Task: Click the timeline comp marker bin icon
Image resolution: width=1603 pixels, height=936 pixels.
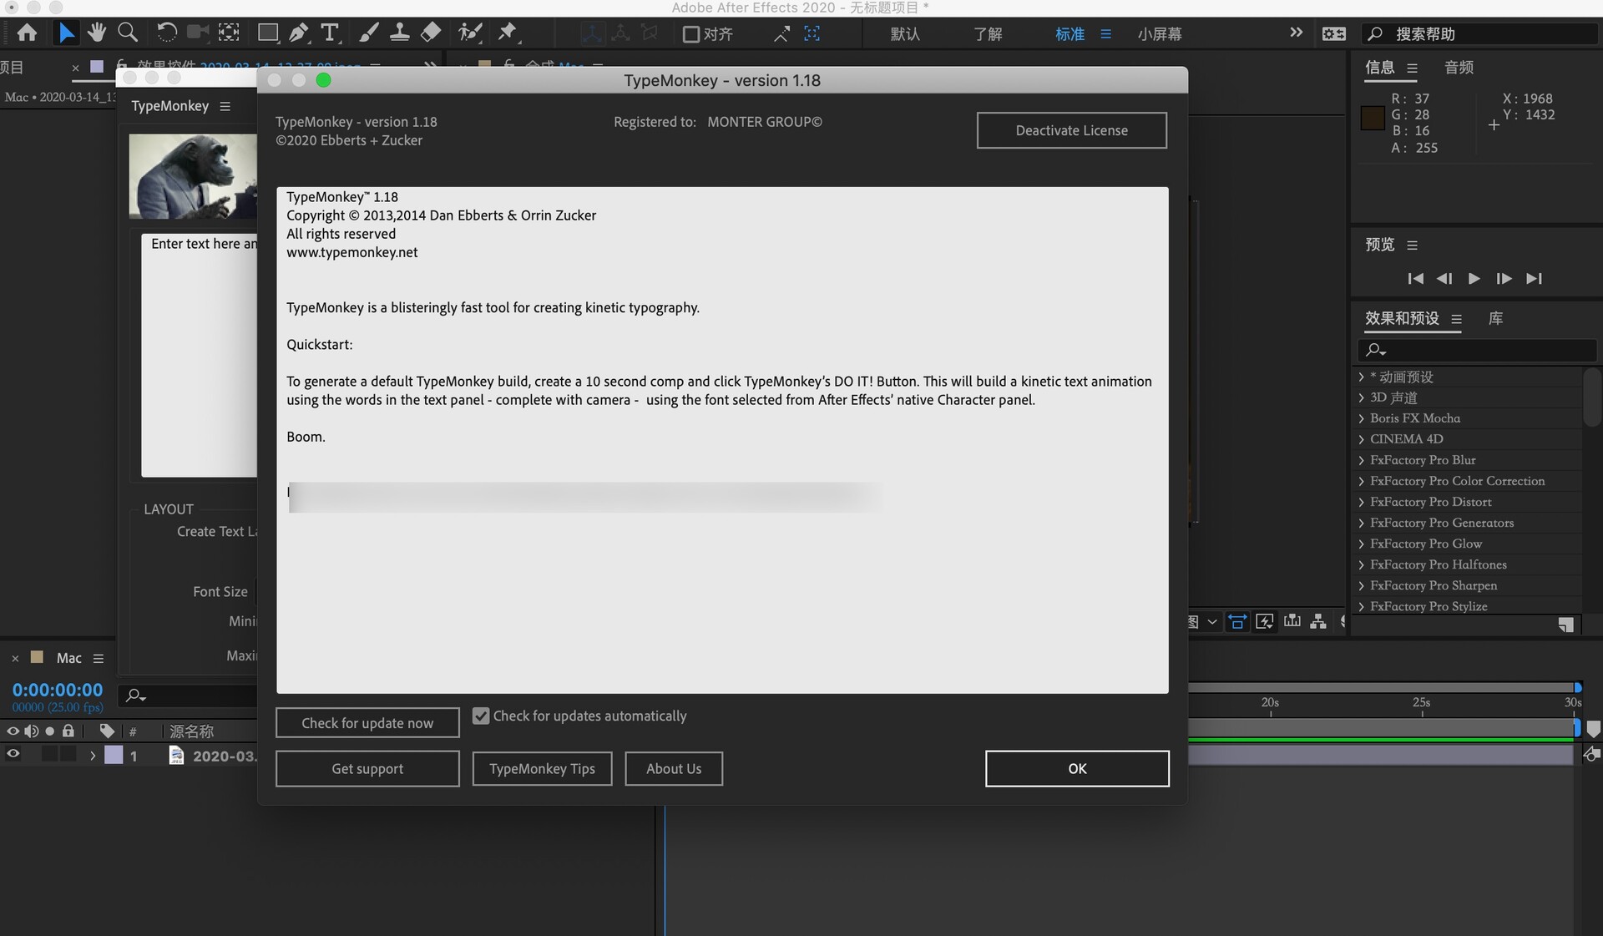Action: pos(1593,729)
